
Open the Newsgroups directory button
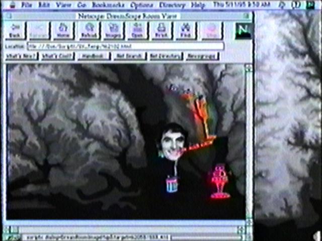201,56
